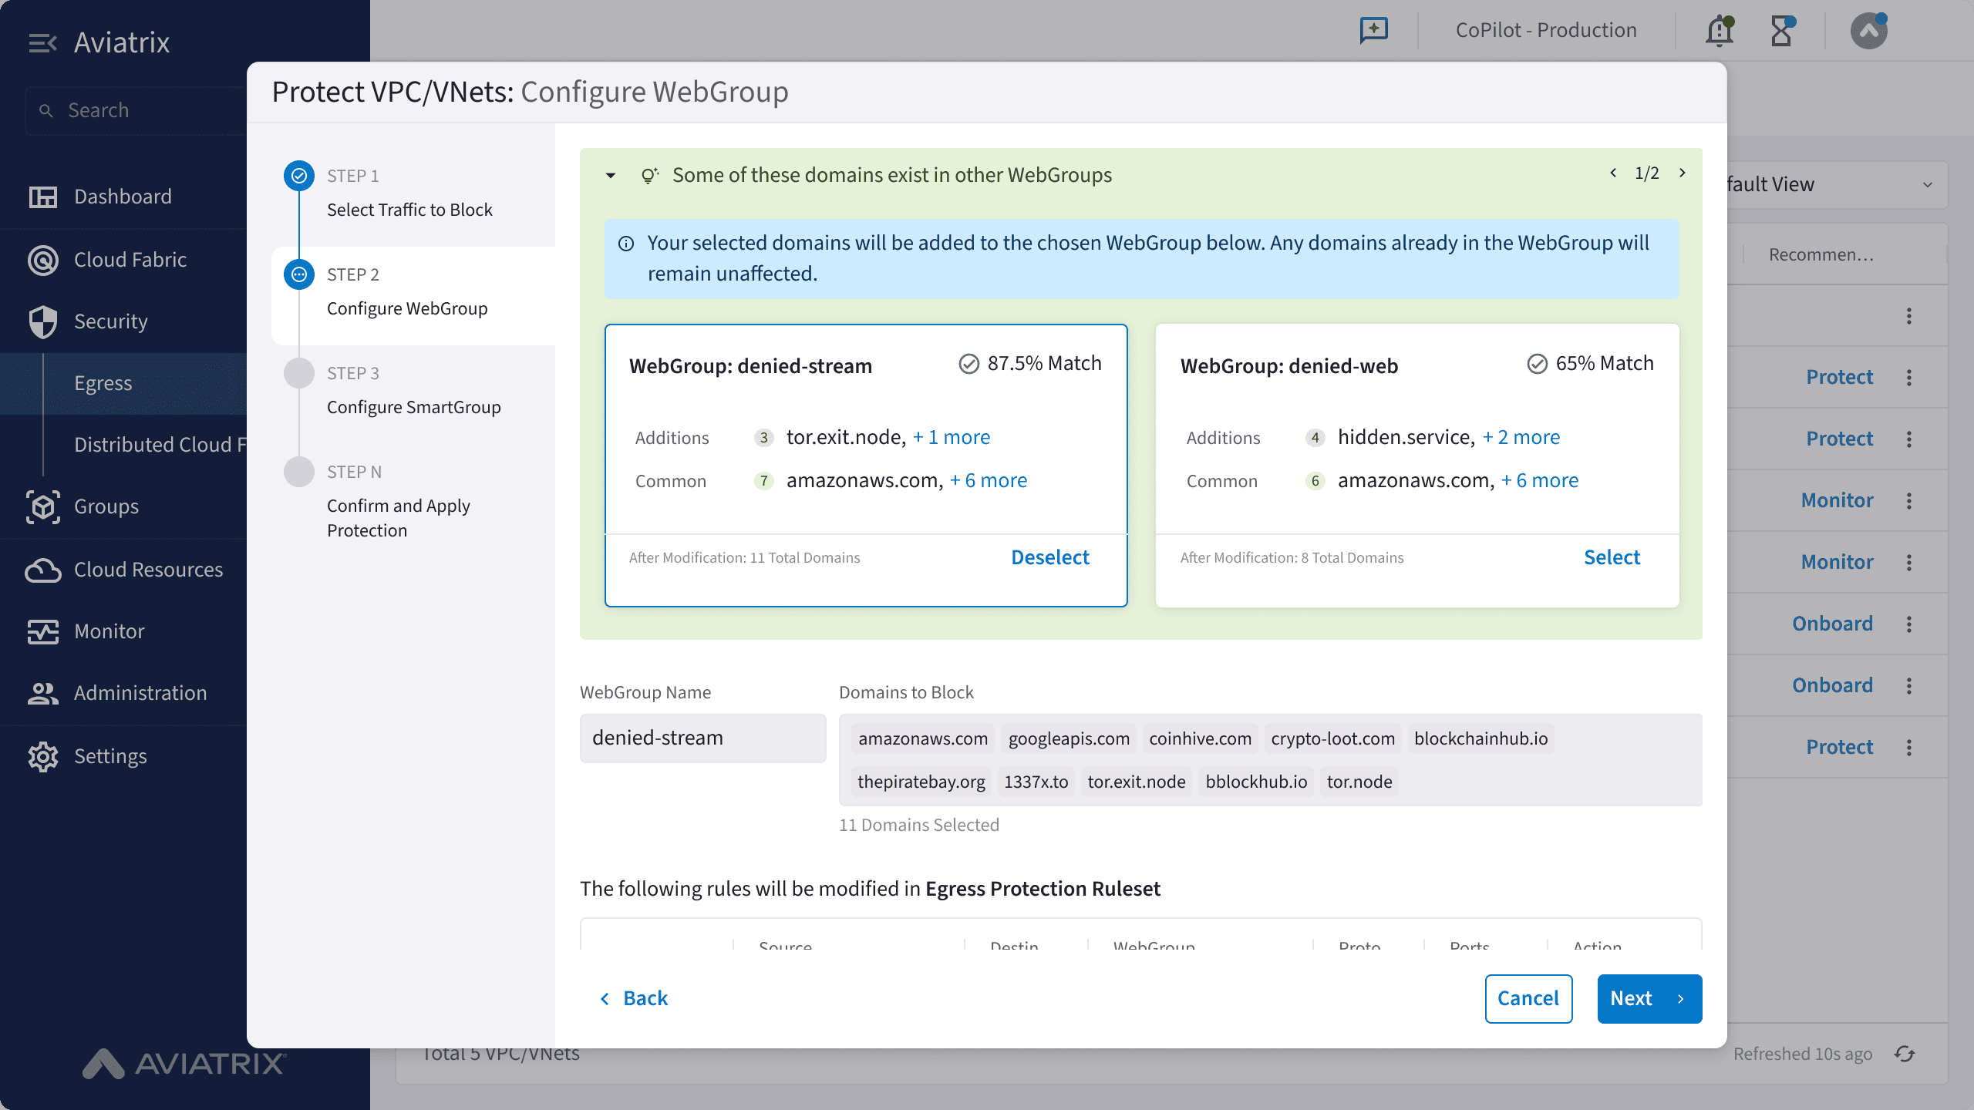Go to next suggestion page arrow
The image size is (1974, 1110).
click(1683, 173)
